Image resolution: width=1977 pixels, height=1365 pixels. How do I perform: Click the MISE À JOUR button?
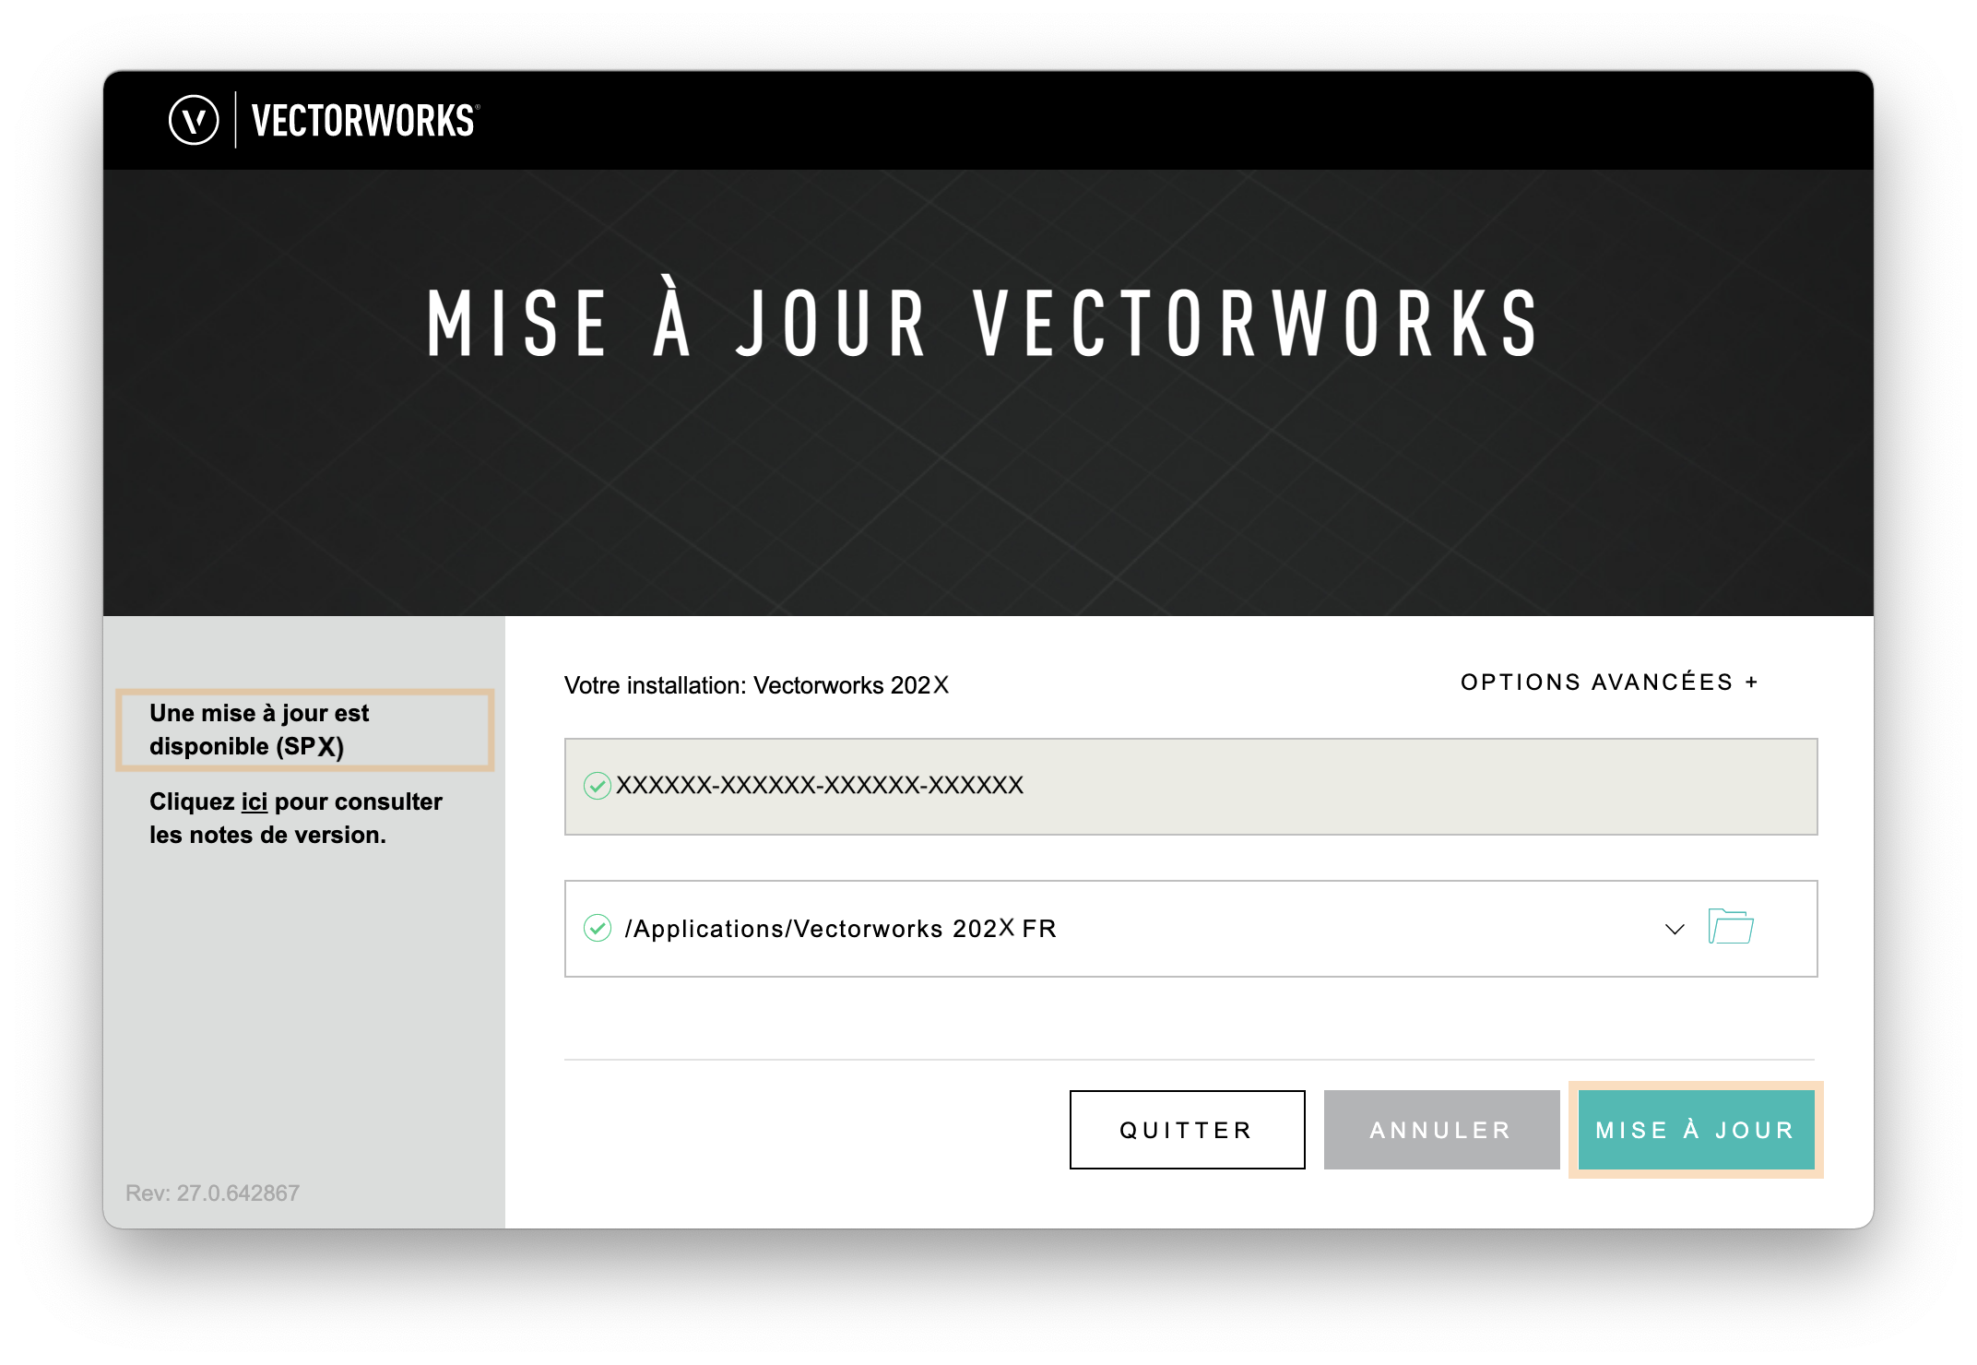1696,1130
